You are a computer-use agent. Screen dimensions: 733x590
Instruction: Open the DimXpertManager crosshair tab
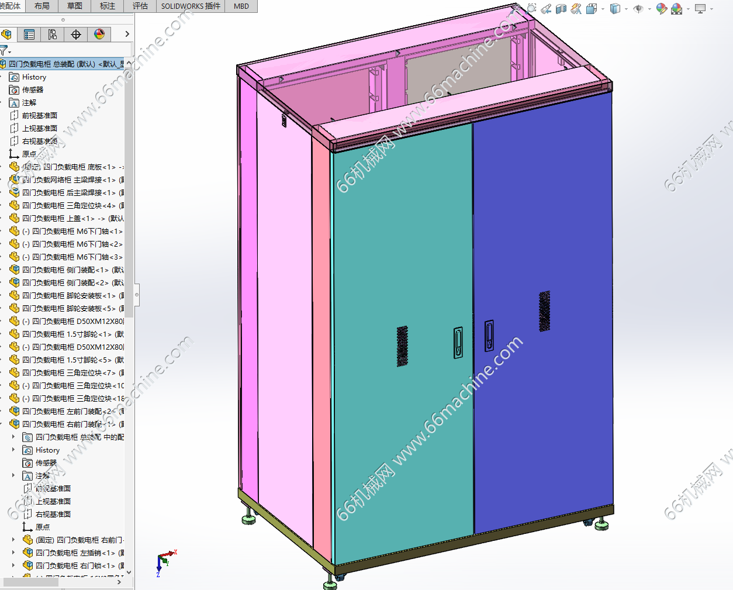(x=76, y=34)
